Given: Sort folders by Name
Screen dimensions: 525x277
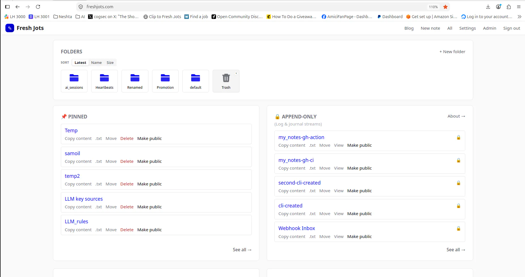Looking at the screenshot, I should [96, 62].
